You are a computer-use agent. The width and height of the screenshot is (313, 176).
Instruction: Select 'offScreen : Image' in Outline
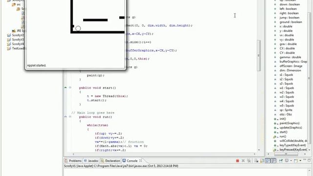click(x=291, y=66)
